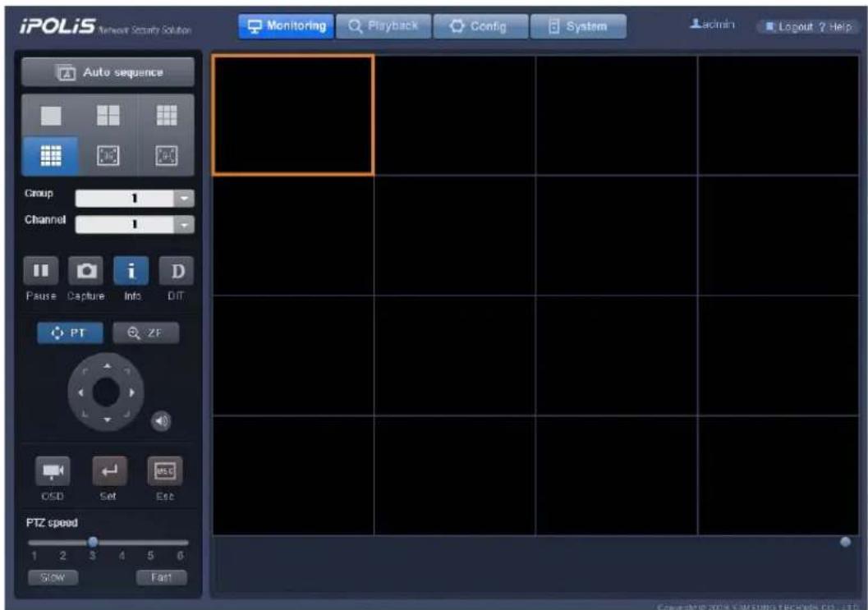Open the Help link
Screen dimensions: 868x610
[835, 26]
